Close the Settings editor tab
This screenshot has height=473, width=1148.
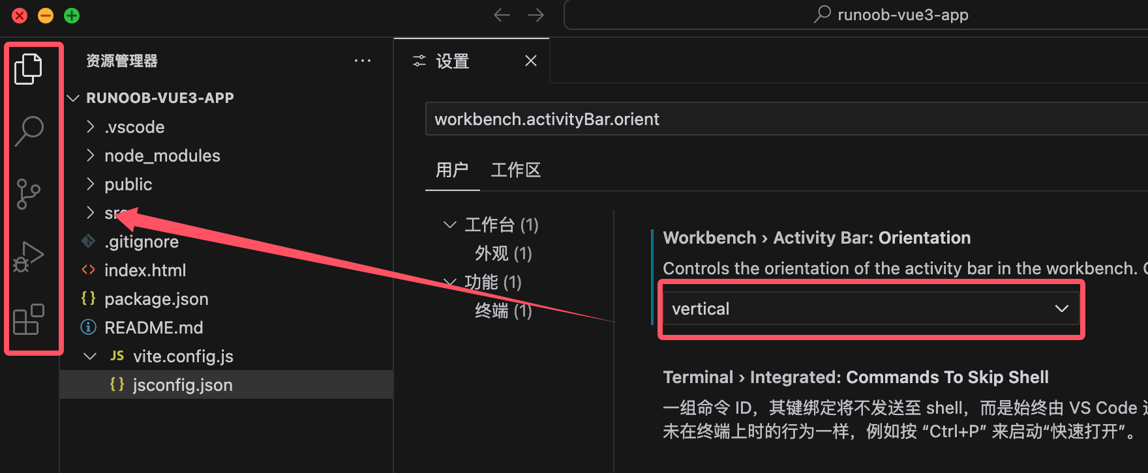coord(531,61)
